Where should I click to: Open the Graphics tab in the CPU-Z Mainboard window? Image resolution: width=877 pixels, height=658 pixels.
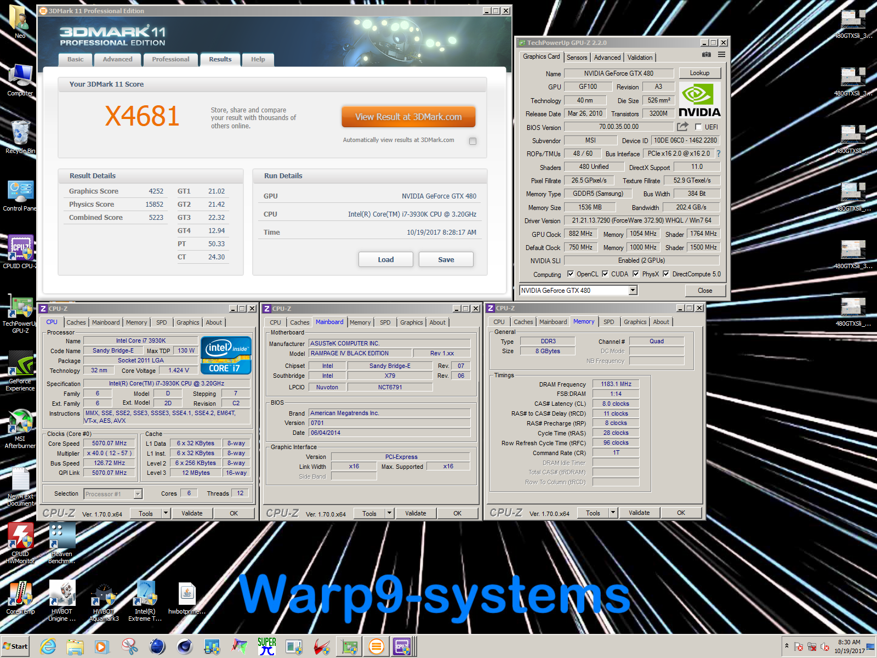(x=411, y=322)
